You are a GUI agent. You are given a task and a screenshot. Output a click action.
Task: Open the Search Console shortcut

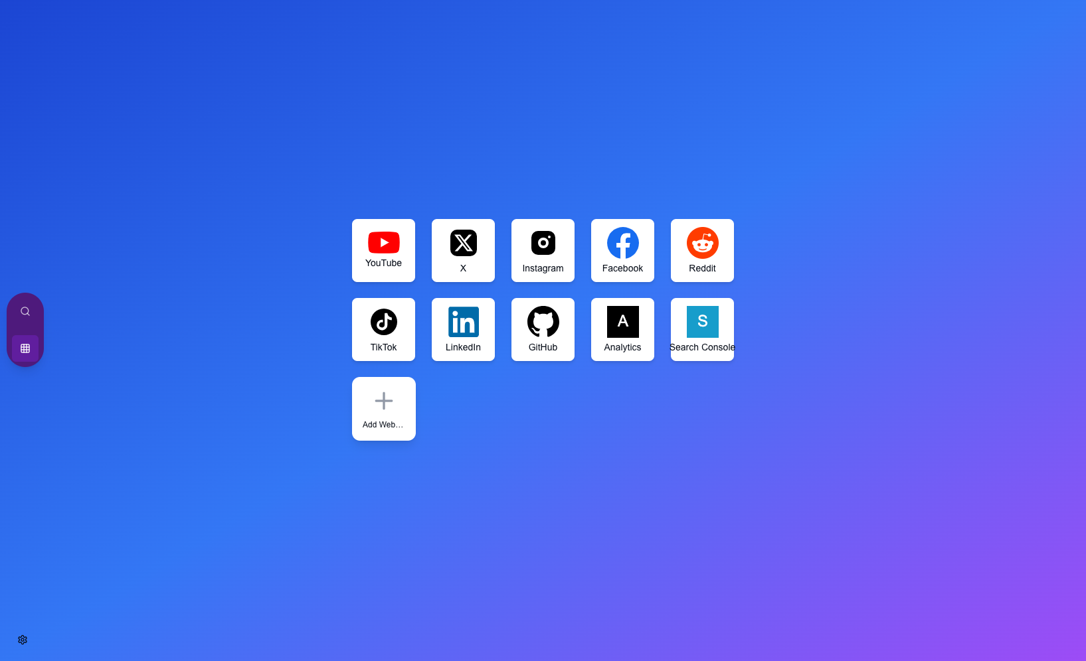click(x=702, y=329)
